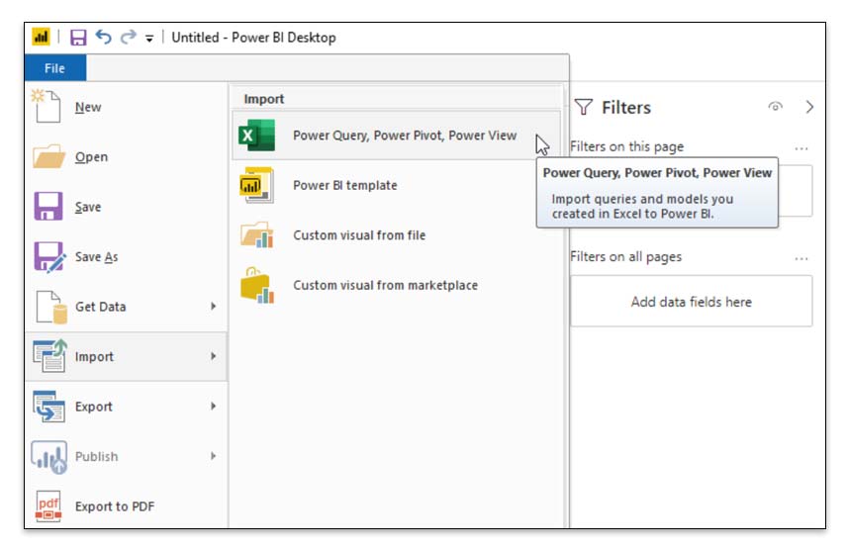
Task: Click the Save As floppy-with-pencil icon
Action: (x=49, y=257)
